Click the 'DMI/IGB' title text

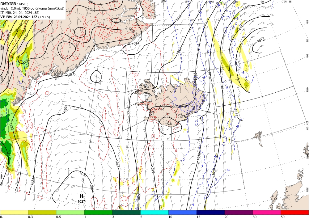[8, 3]
